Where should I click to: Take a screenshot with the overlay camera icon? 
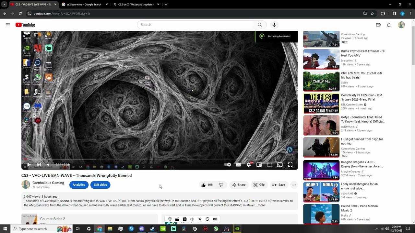(185, 219)
